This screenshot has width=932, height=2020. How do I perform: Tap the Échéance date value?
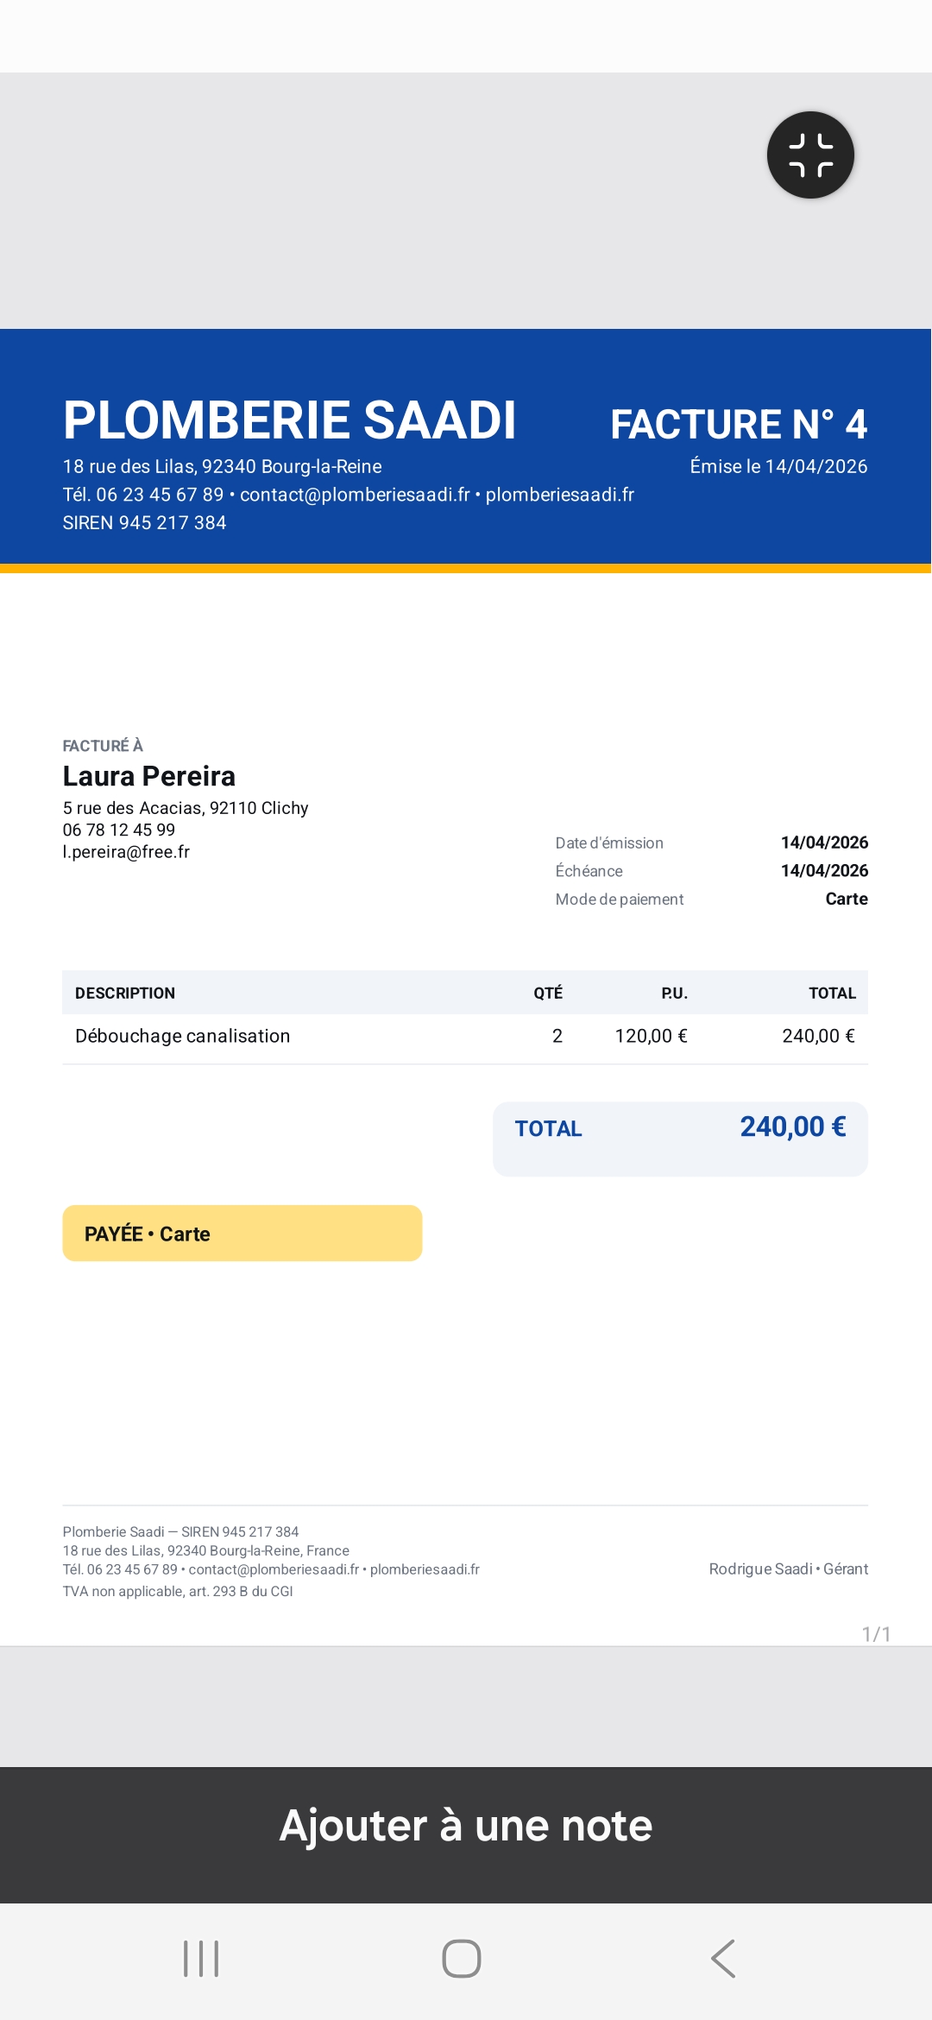coord(824,871)
